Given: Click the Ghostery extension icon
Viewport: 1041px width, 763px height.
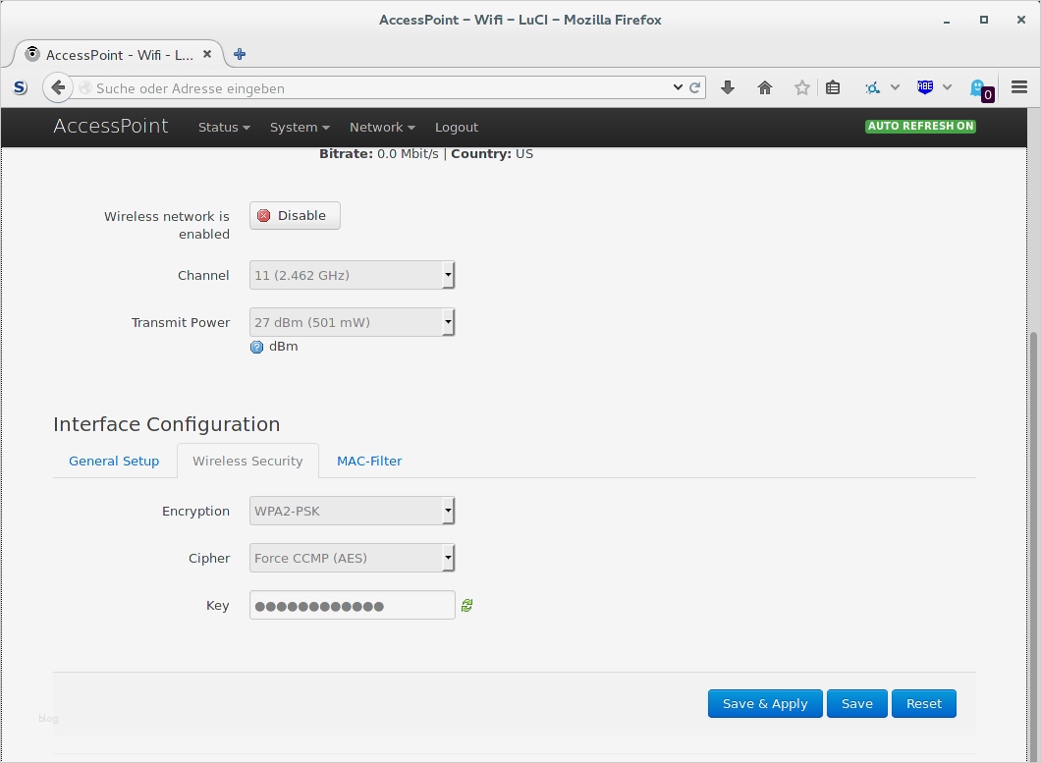Looking at the screenshot, I should click(x=979, y=88).
